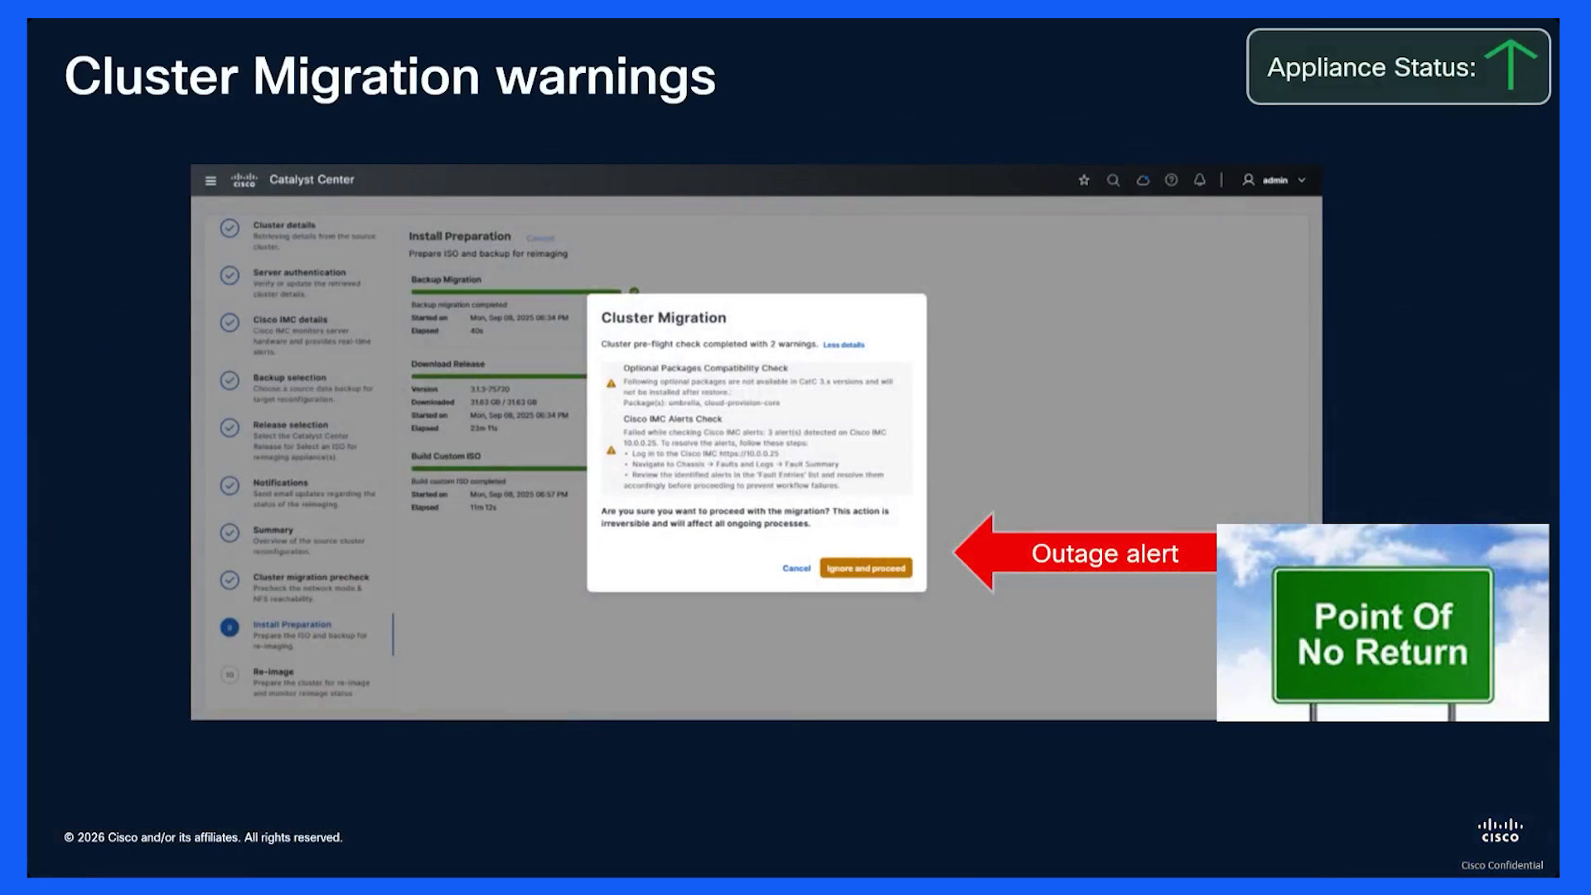Click the admin user profile icon
1591x895 pixels.
point(1248,180)
